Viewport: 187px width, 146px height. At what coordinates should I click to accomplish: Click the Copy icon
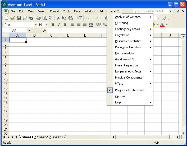64,18
